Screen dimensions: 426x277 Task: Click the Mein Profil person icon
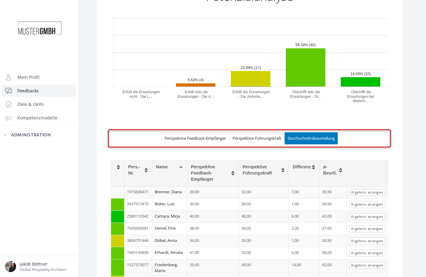tap(9, 77)
